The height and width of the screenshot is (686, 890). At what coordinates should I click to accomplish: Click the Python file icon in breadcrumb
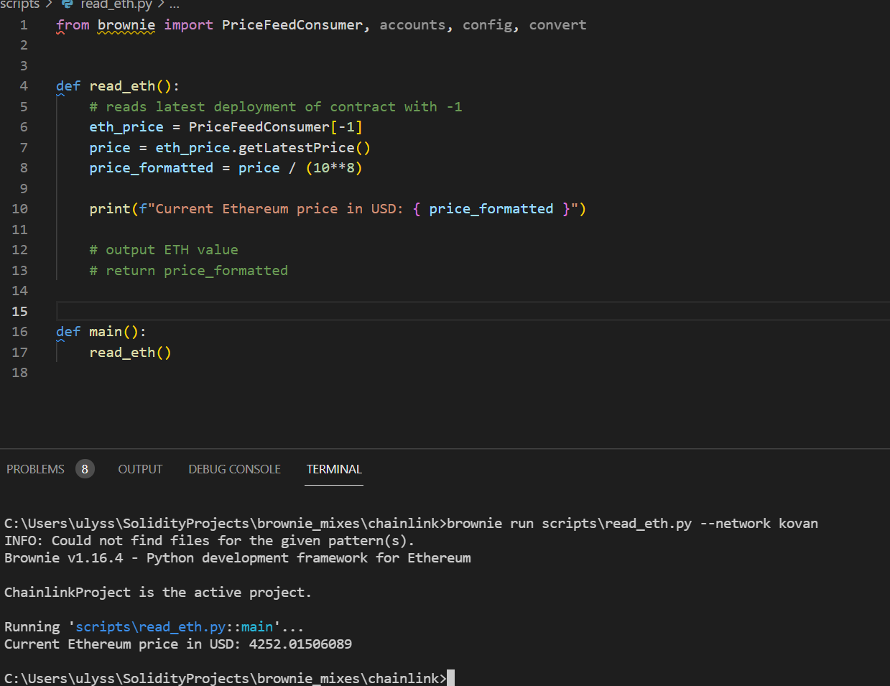coord(68,4)
